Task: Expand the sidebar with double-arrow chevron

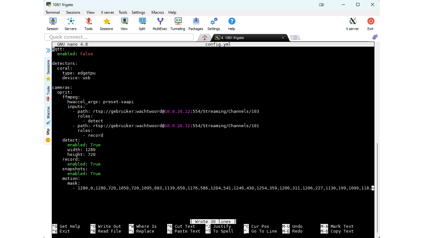Action: click(48, 50)
